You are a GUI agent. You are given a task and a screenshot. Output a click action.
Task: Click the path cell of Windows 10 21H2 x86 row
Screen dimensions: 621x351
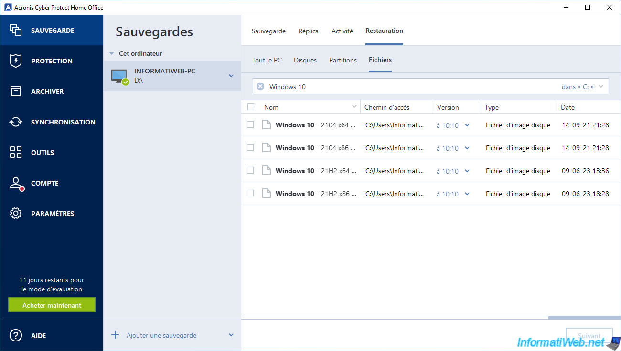tap(395, 194)
